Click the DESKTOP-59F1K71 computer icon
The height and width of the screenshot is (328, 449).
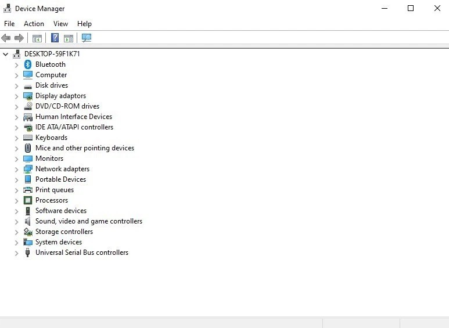(17, 54)
